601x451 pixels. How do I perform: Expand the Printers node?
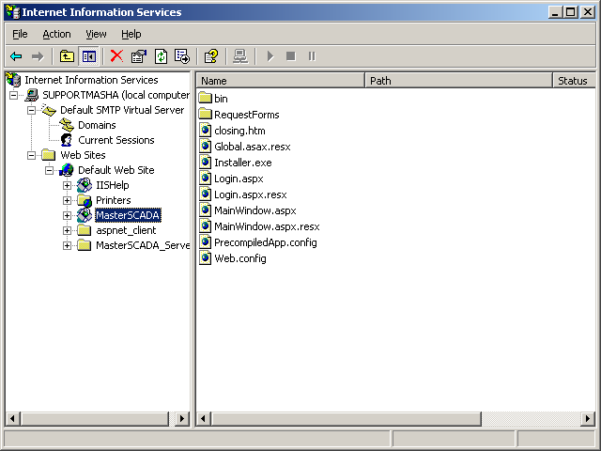tap(67, 200)
